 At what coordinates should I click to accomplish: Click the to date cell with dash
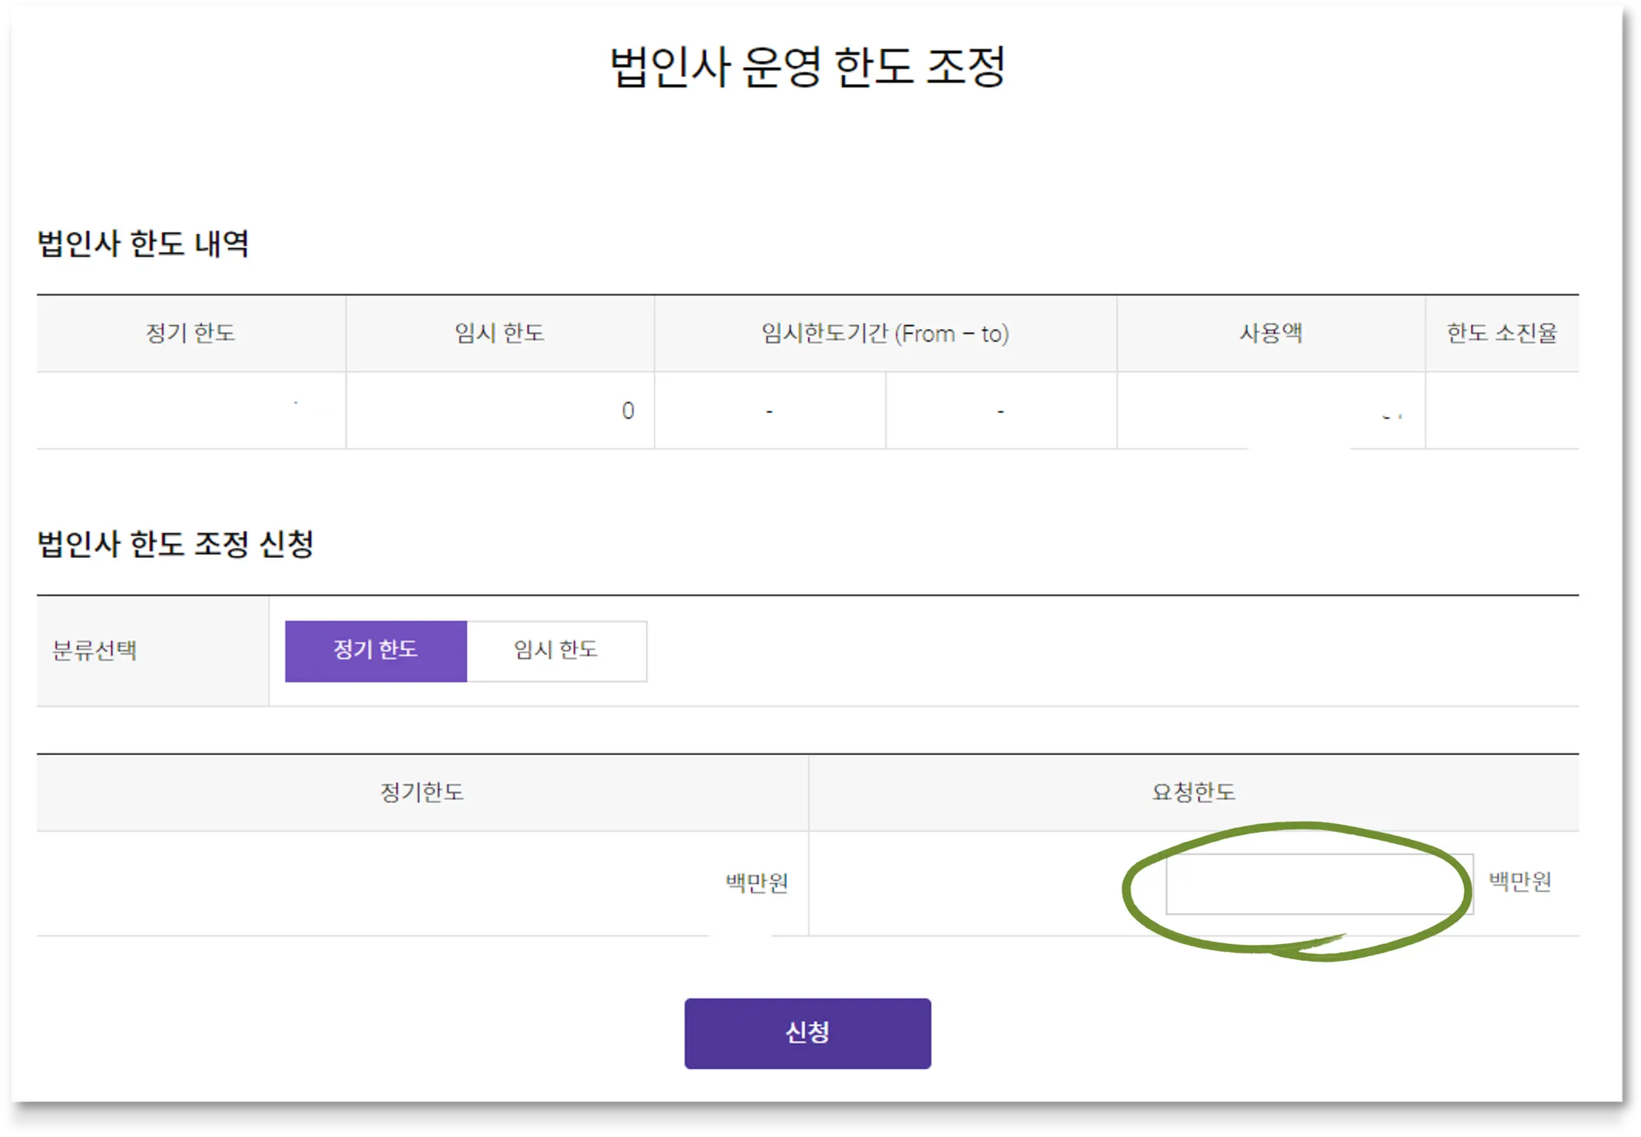[1000, 411]
